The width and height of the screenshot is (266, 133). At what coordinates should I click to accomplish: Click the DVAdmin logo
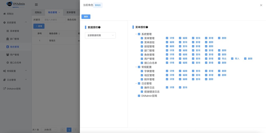pyautogui.click(x=16, y=5)
